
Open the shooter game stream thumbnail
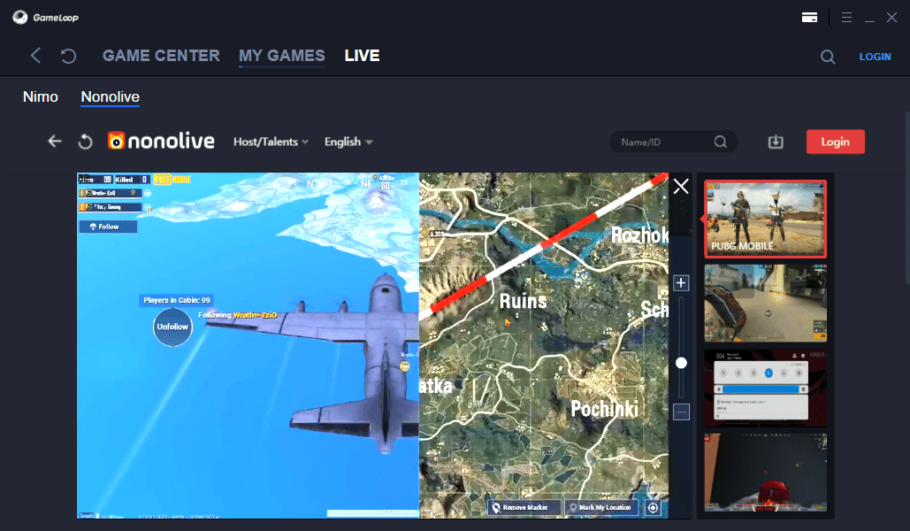click(x=766, y=304)
